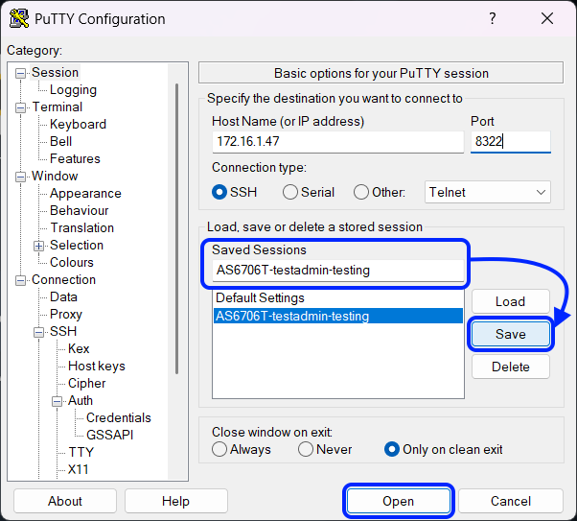577x521 pixels.
Task: Open the Credentials category
Action: pos(119,417)
